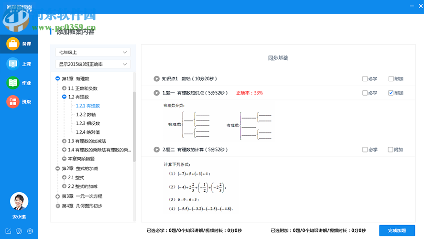Screen dimensions: 424x239
Task: Click the 上课 sidebar label
Action: pos(26,64)
